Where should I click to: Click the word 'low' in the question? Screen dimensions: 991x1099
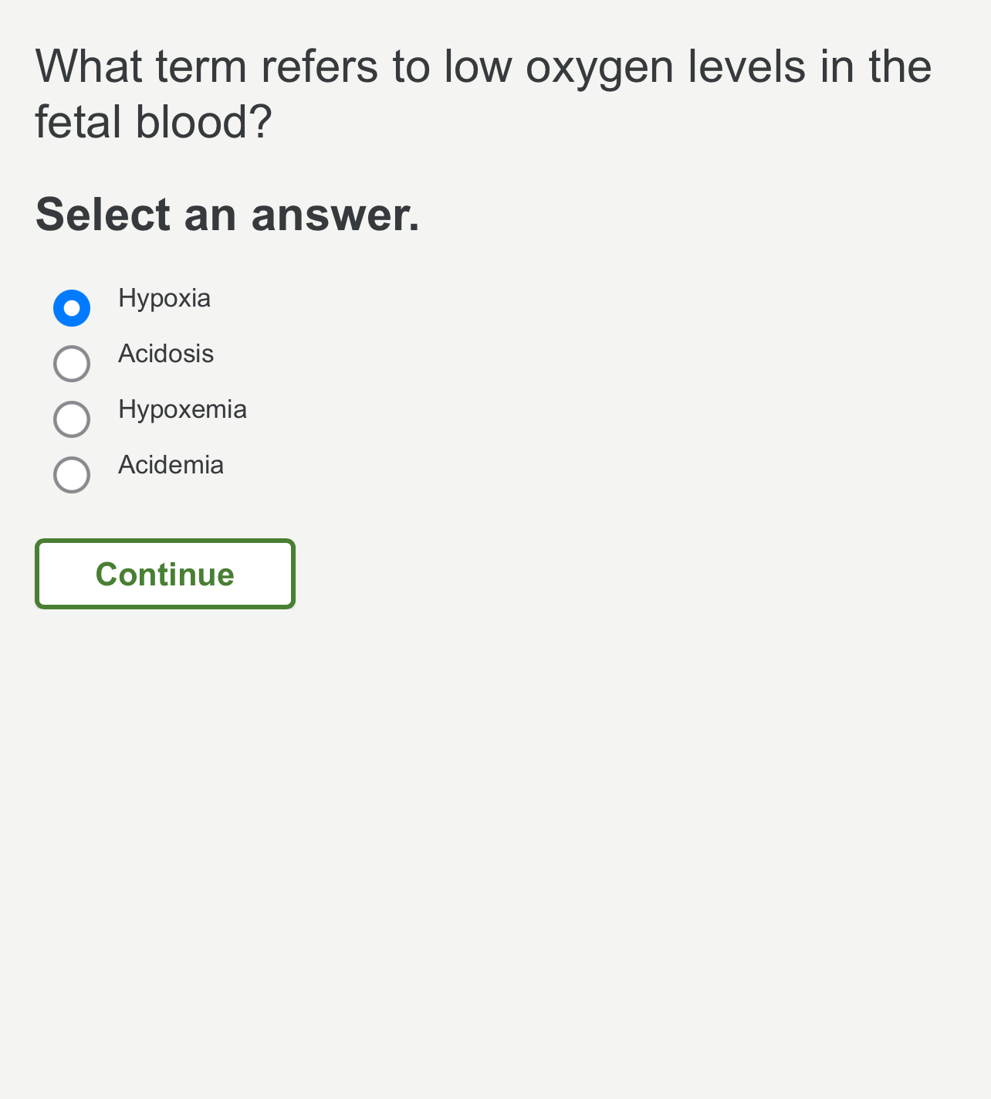(x=478, y=66)
